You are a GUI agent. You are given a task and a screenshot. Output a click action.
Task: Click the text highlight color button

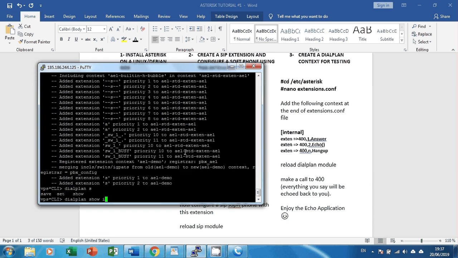[124, 39]
